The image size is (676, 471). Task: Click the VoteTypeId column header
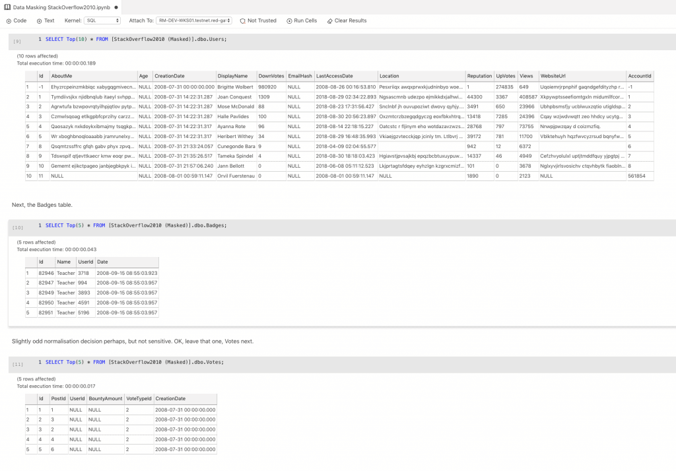[138, 398]
